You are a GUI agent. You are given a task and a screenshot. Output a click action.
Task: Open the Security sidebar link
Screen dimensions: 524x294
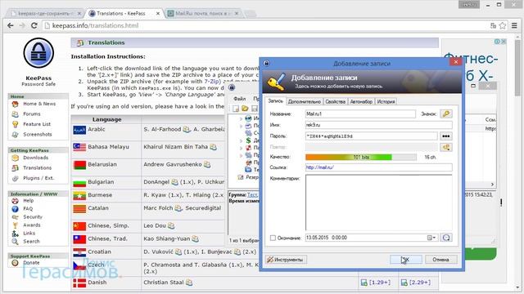(x=33, y=217)
